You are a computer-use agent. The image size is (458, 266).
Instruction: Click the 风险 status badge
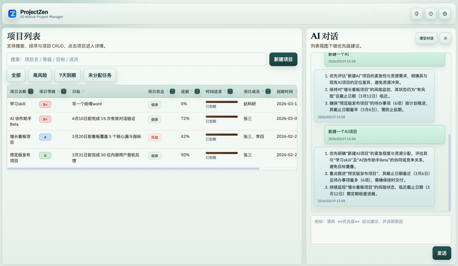(x=154, y=137)
